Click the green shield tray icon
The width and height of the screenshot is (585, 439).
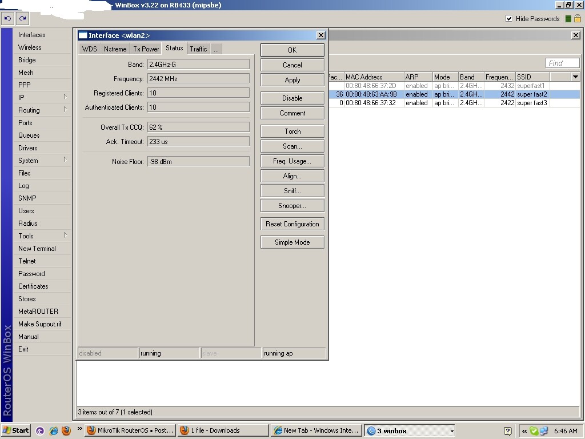point(534,431)
